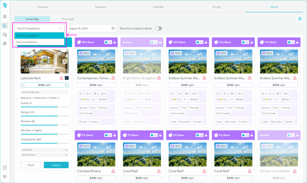This screenshot has height=183, width=307.
Task: Open the help question mark icon
Action: (5, 167)
